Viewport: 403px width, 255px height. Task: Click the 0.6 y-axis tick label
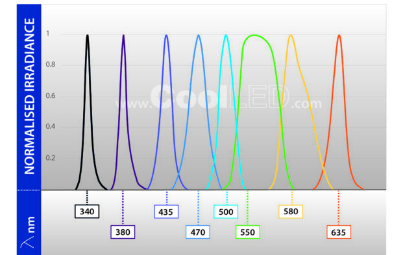[51, 96]
